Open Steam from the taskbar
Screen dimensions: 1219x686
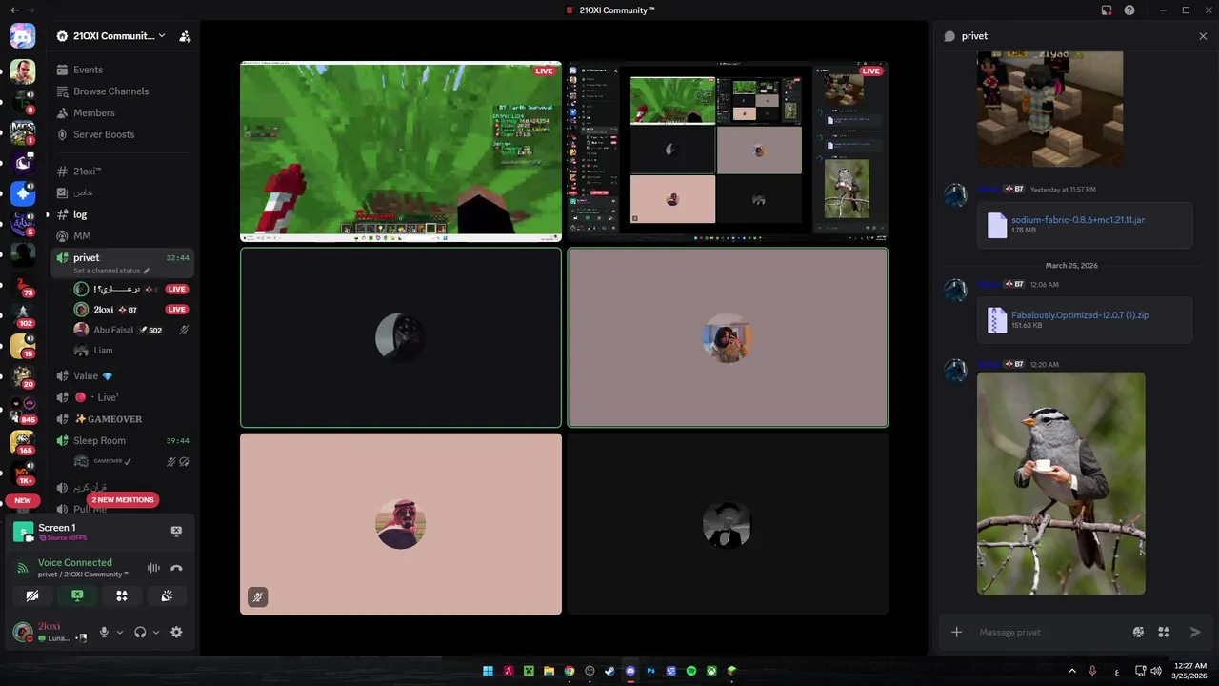click(x=609, y=671)
